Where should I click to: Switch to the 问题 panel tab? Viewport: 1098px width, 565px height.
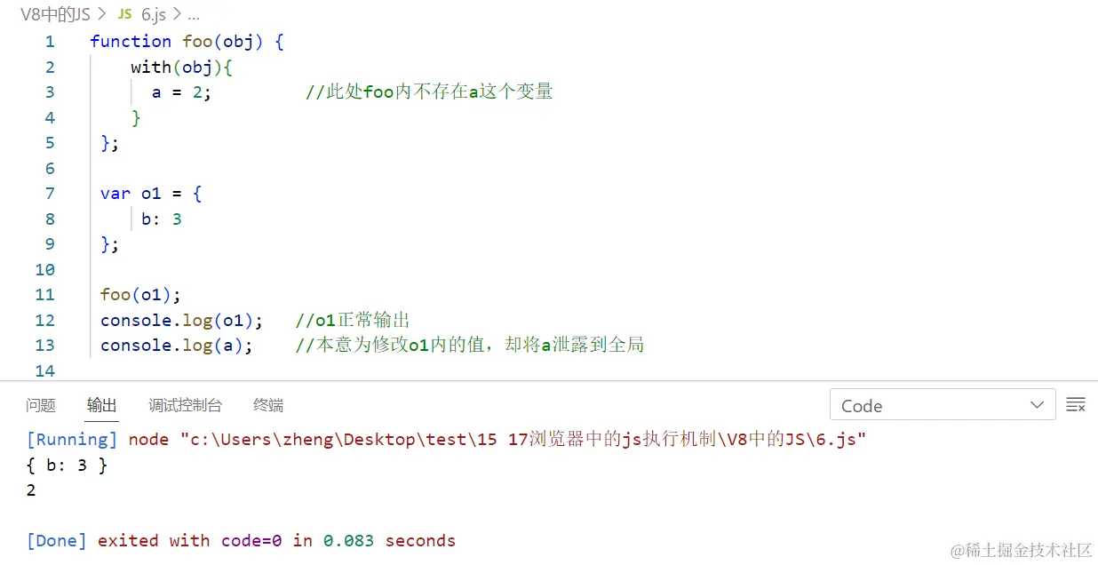(x=41, y=405)
